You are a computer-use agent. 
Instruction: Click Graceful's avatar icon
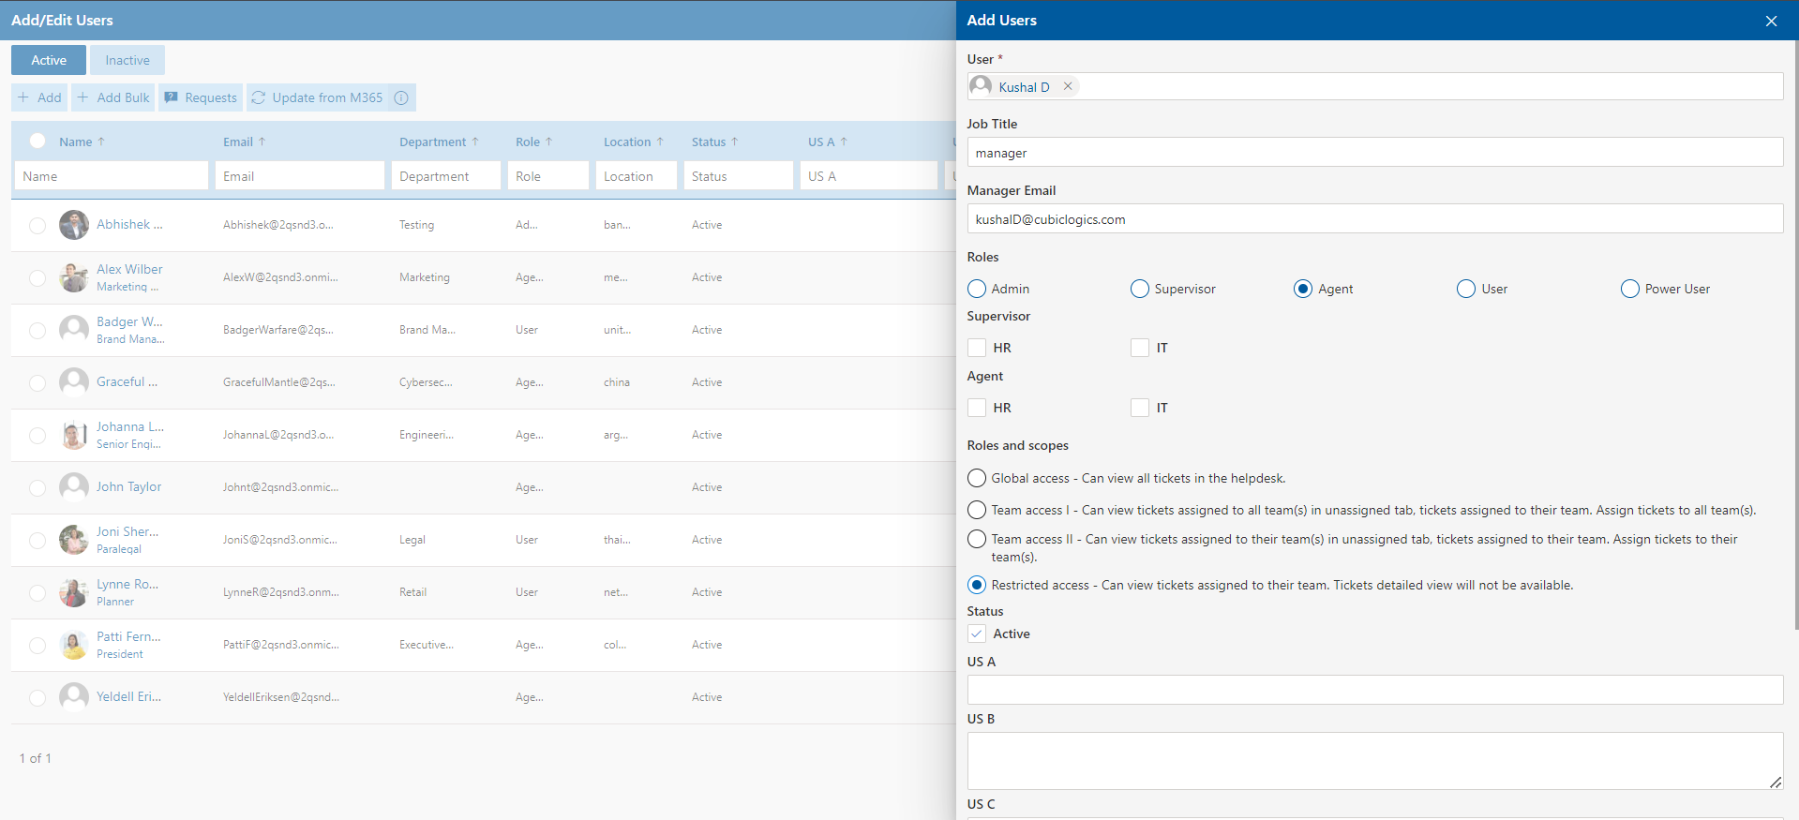(74, 382)
